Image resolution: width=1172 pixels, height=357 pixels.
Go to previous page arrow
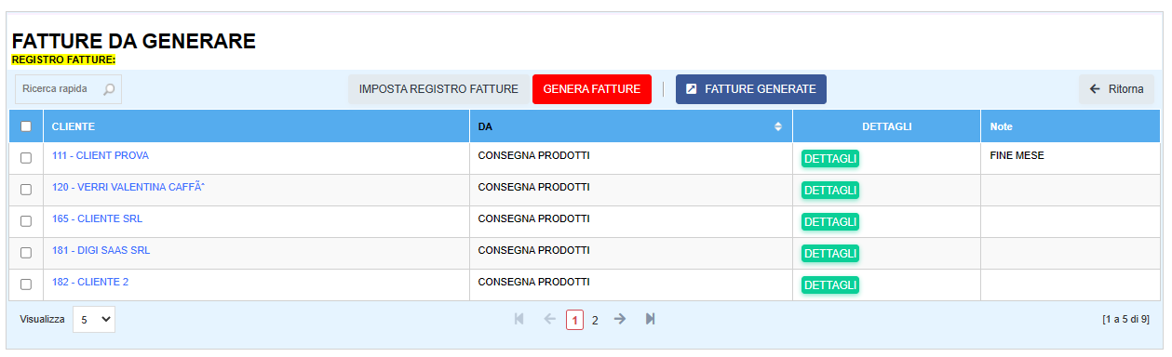[x=549, y=319]
